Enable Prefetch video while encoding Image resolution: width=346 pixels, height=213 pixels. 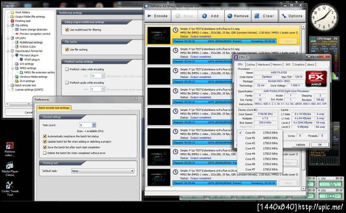67,69
